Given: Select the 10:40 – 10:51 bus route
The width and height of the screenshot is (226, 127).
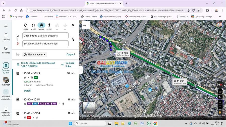Looking at the screenshot, I should [x=46, y=102].
